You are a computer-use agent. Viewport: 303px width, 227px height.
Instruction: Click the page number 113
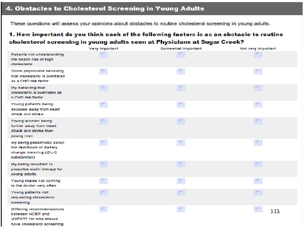pyautogui.click(x=275, y=211)
